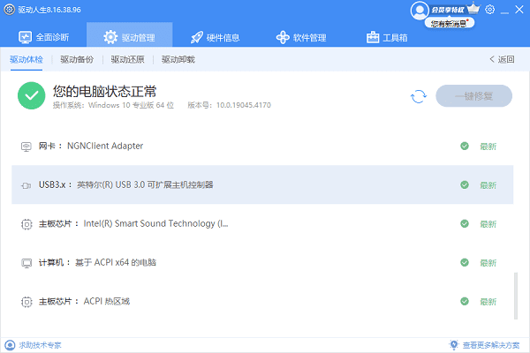530x353 pixels.
Task: Click the green status checkmark for NGNClient Adapter
Action: 464,146
